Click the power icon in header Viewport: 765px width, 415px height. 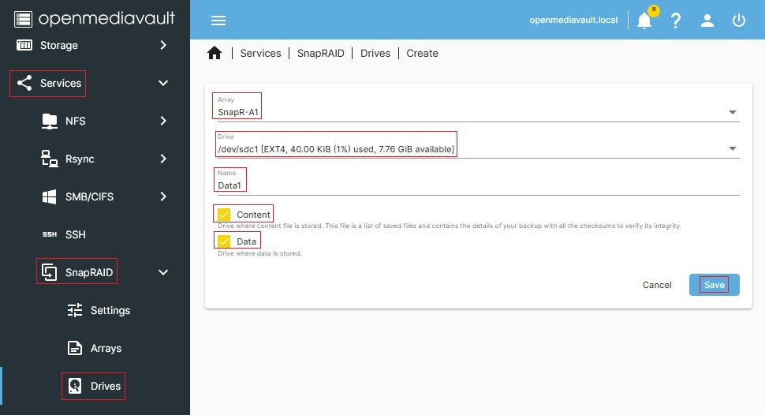click(x=739, y=21)
